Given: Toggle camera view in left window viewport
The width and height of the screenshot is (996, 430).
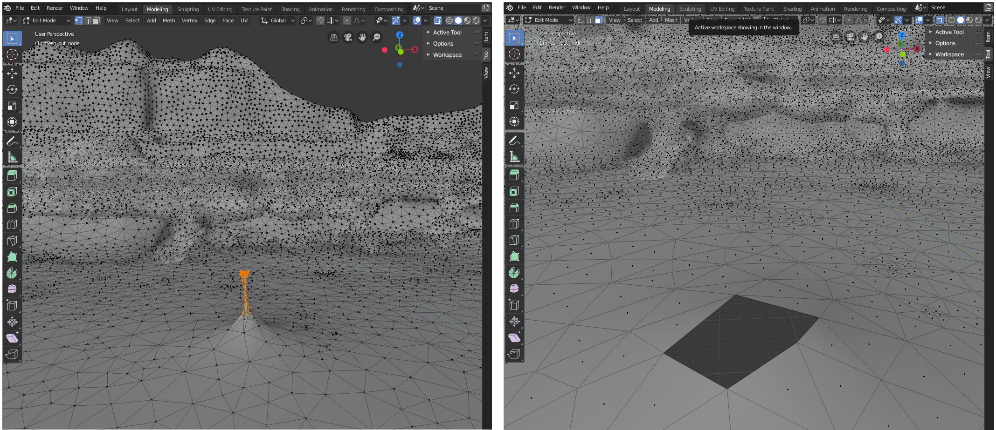Looking at the screenshot, I should point(348,37).
